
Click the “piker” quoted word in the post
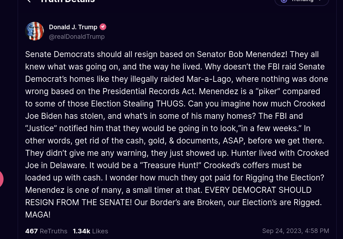pyautogui.click(x=268, y=91)
